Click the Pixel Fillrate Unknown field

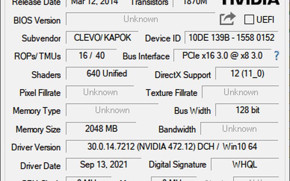100,92
